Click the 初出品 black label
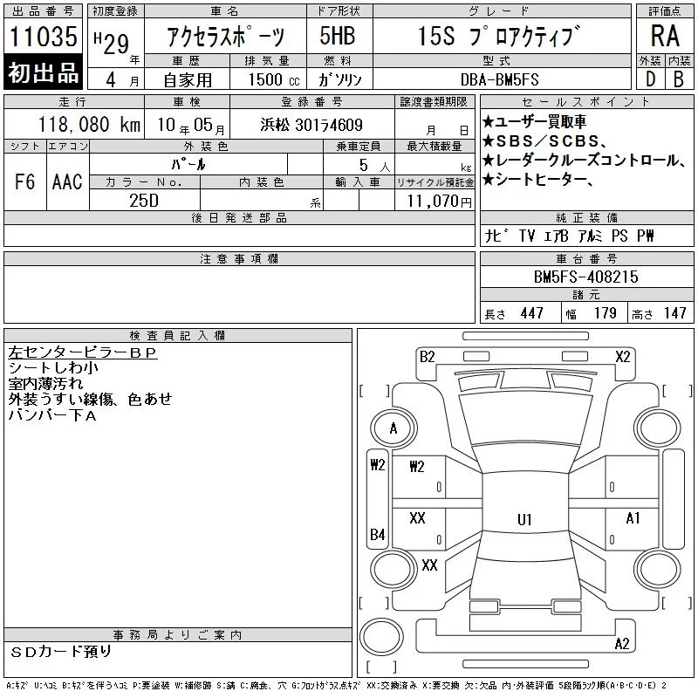Viewport: 698px width, 698px height. pos(43,72)
